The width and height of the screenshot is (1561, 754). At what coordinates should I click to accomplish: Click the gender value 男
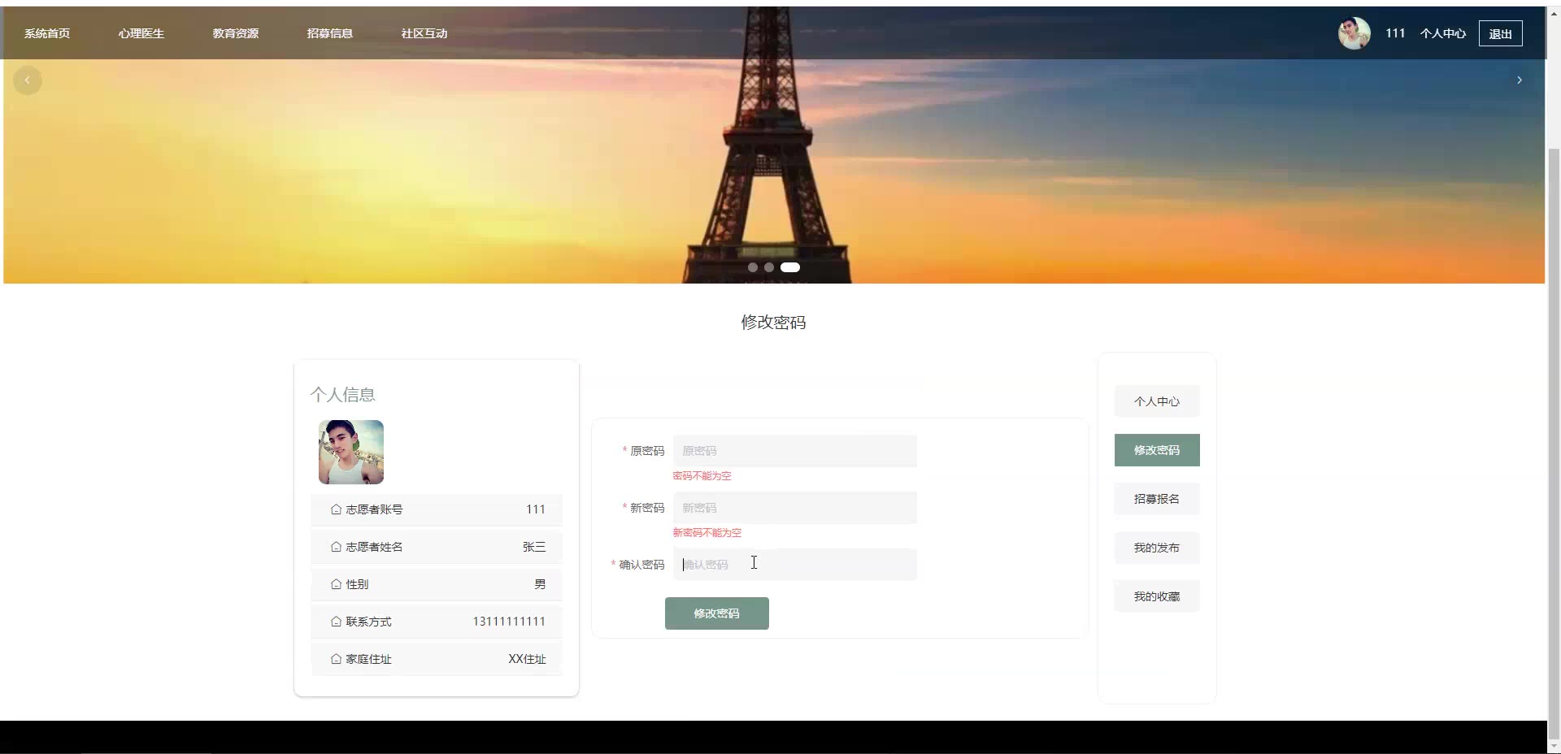[x=540, y=584]
